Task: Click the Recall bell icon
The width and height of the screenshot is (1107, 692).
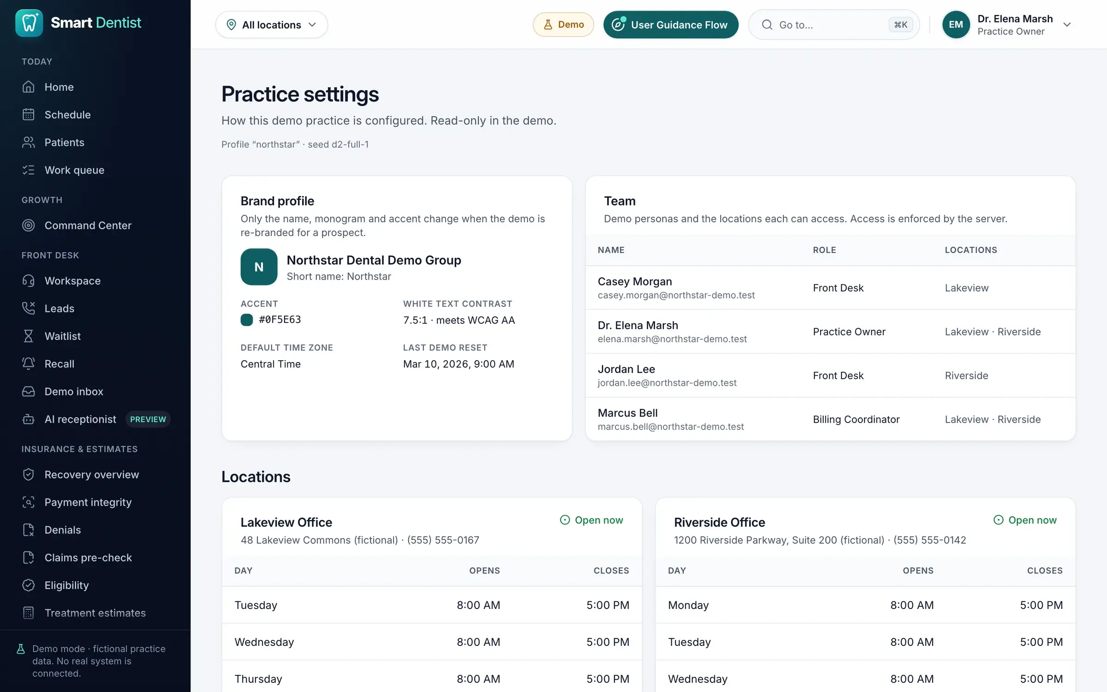Action: pos(29,364)
